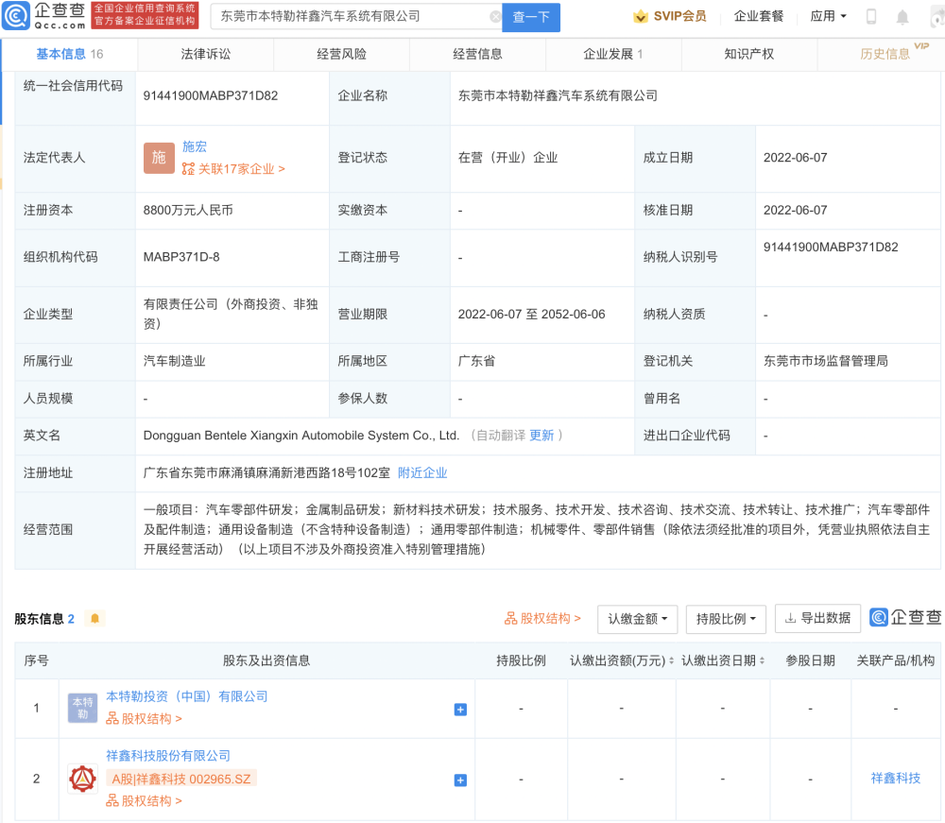The width and height of the screenshot is (945, 823).
Task: Click the shareholder alert bell icon
Action: coord(94,618)
